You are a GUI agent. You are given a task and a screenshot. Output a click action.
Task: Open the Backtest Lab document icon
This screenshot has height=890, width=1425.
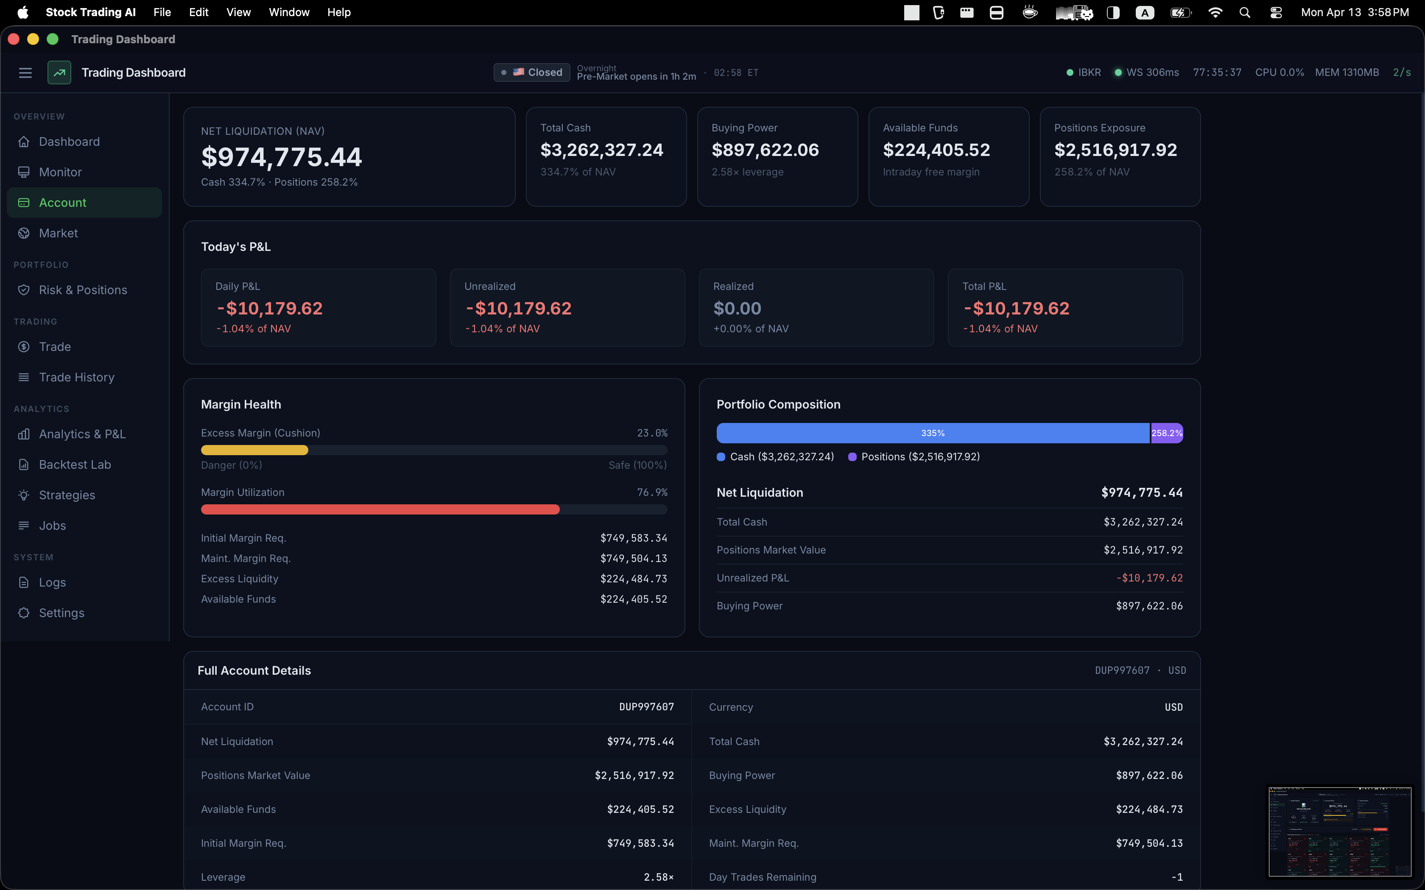click(24, 464)
